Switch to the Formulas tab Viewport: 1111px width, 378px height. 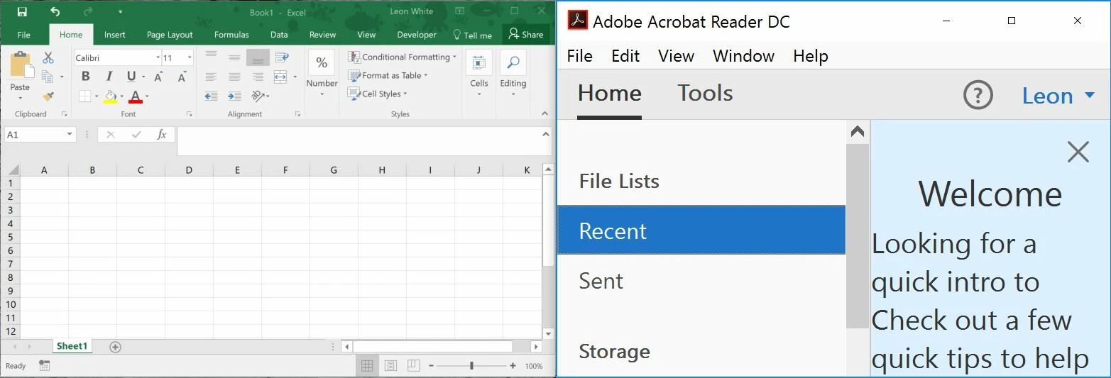[x=231, y=35]
